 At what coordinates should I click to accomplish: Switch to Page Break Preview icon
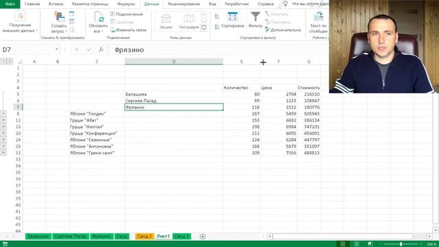point(370,244)
